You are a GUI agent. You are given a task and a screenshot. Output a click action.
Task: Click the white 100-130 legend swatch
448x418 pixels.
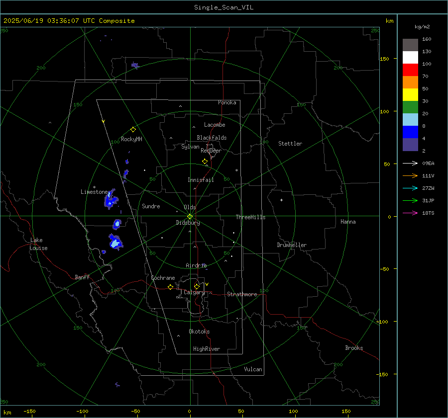pyautogui.click(x=410, y=58)
